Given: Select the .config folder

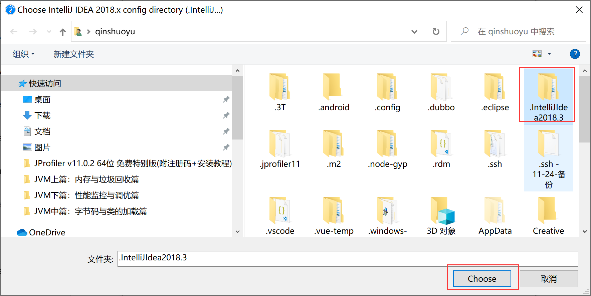Looking at the screenshot, I should 387,92.
